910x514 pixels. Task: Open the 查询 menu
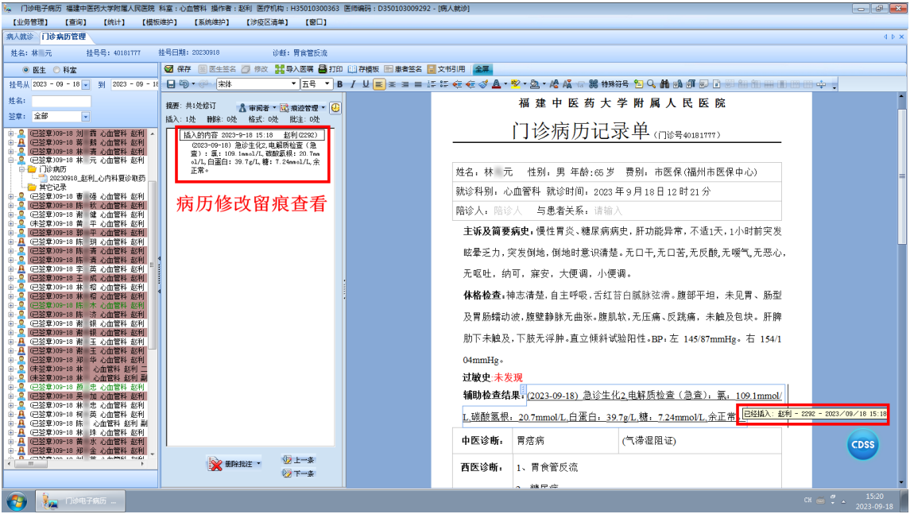coord(76,22)
